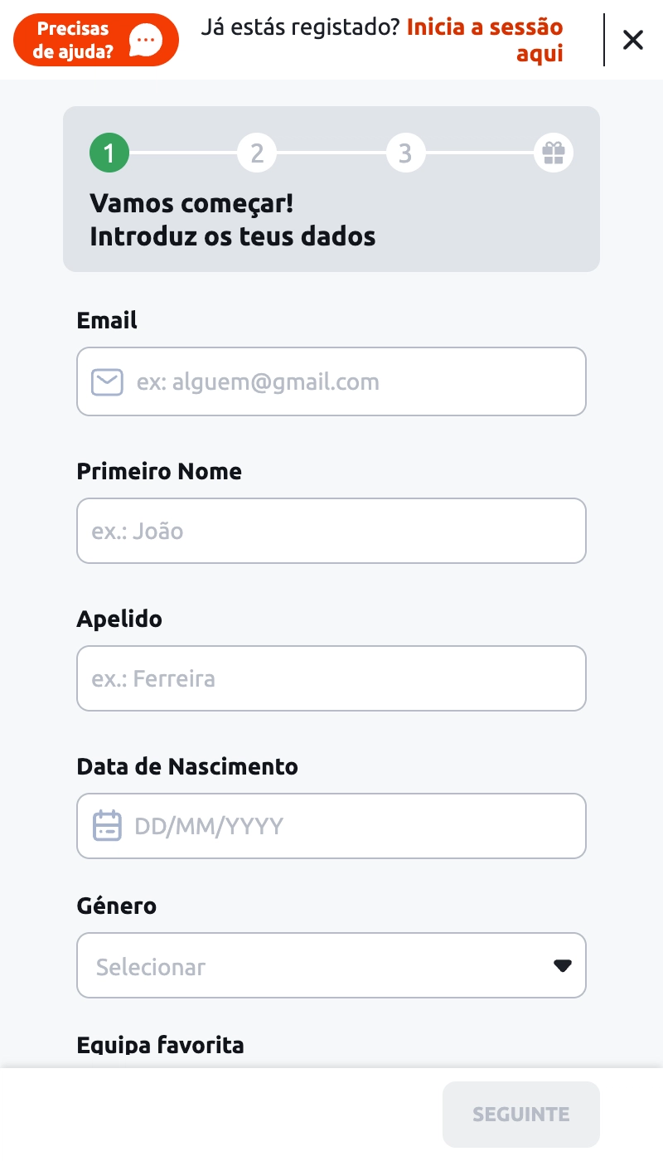The image size is (663, 1161).
Task: Click the SEGUINTE button
Action: coord(520,1114)
